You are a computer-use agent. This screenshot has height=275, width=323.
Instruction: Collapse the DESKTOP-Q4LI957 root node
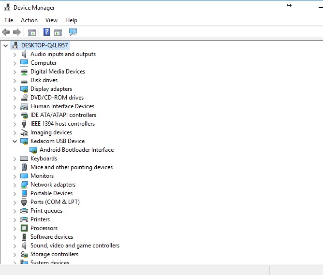pos(5,45)
